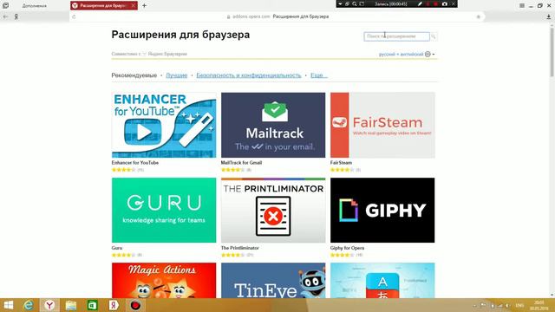The width and height of the screenshot is (555, 312).
Task: Click the red stop recording button
Action: (x=436, y=3)
